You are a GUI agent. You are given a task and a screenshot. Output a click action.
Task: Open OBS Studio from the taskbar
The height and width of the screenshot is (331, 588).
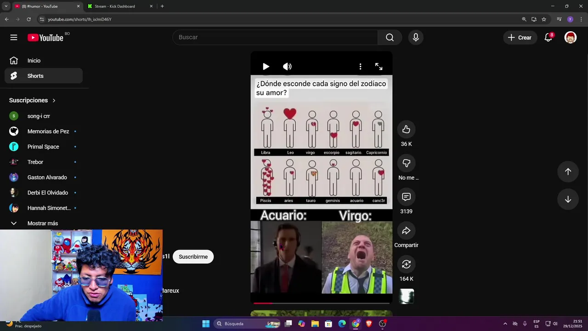point(382,324)
